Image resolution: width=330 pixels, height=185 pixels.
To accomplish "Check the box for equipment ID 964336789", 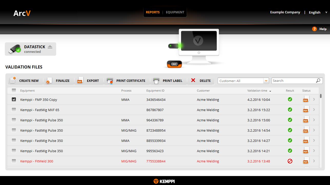I will pyautogui.click(x=14, y=120).
